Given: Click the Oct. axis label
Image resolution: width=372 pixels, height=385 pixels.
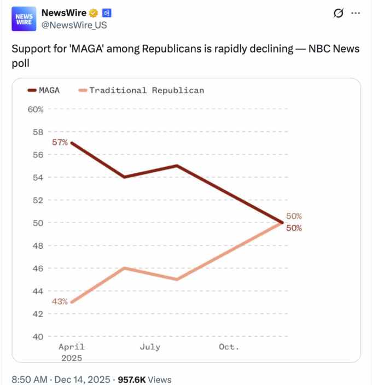Looking at the screenshot, I should (x=229, y=347).
